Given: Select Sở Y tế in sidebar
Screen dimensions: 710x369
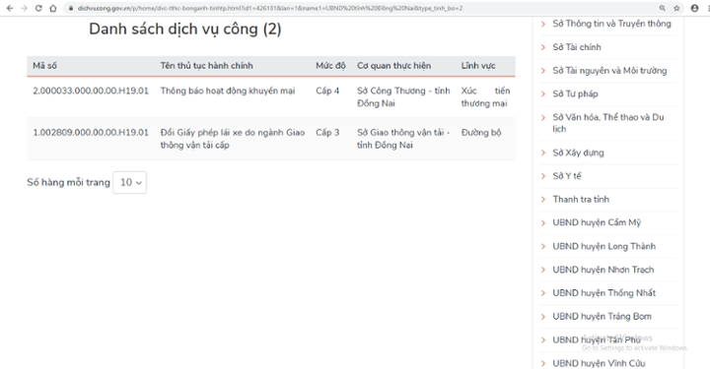Looking at the screenshot, I should tap(567, 176).
